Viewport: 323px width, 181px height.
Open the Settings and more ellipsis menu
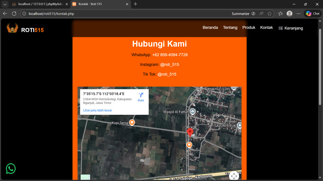tap(298, 14)
